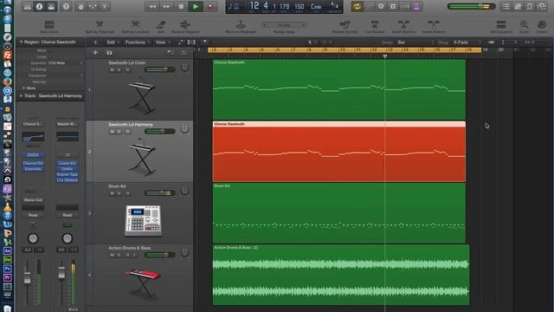Click the EXS24 instrument slot
554x312 pixels.
tap(33, 155)
